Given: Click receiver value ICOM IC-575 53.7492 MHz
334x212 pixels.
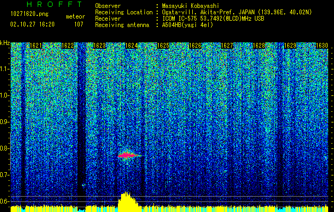Looking at the screenshot, I should point(213,19).
